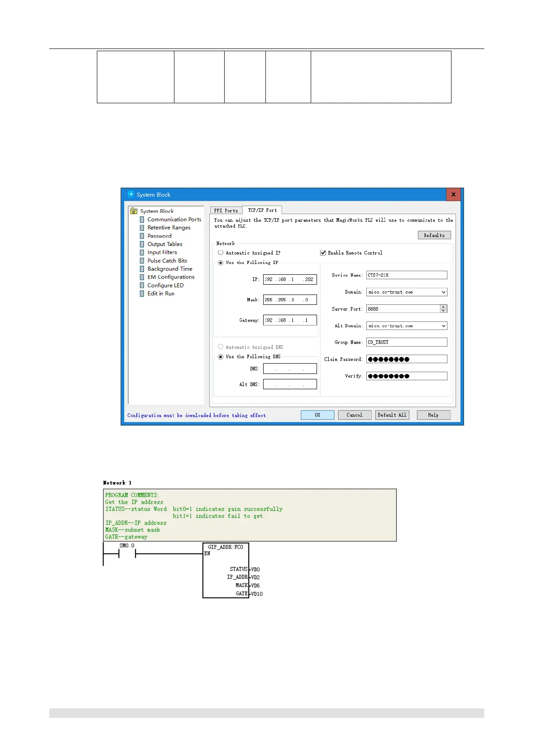The width and height of the screenshot is (534, 756).
Task: Click the DNS address field
Action: click(290, 369)
